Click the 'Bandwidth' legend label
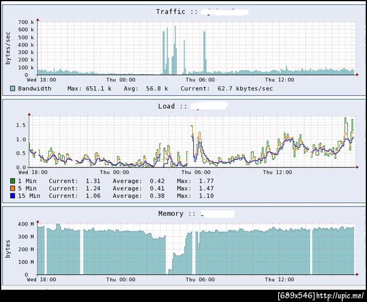The image size is (367, 302). 35,89
